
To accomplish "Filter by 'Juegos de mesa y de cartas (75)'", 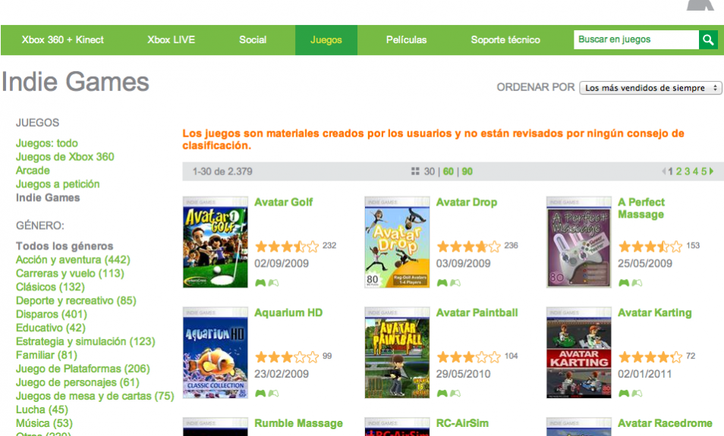I will coord(95,396).
